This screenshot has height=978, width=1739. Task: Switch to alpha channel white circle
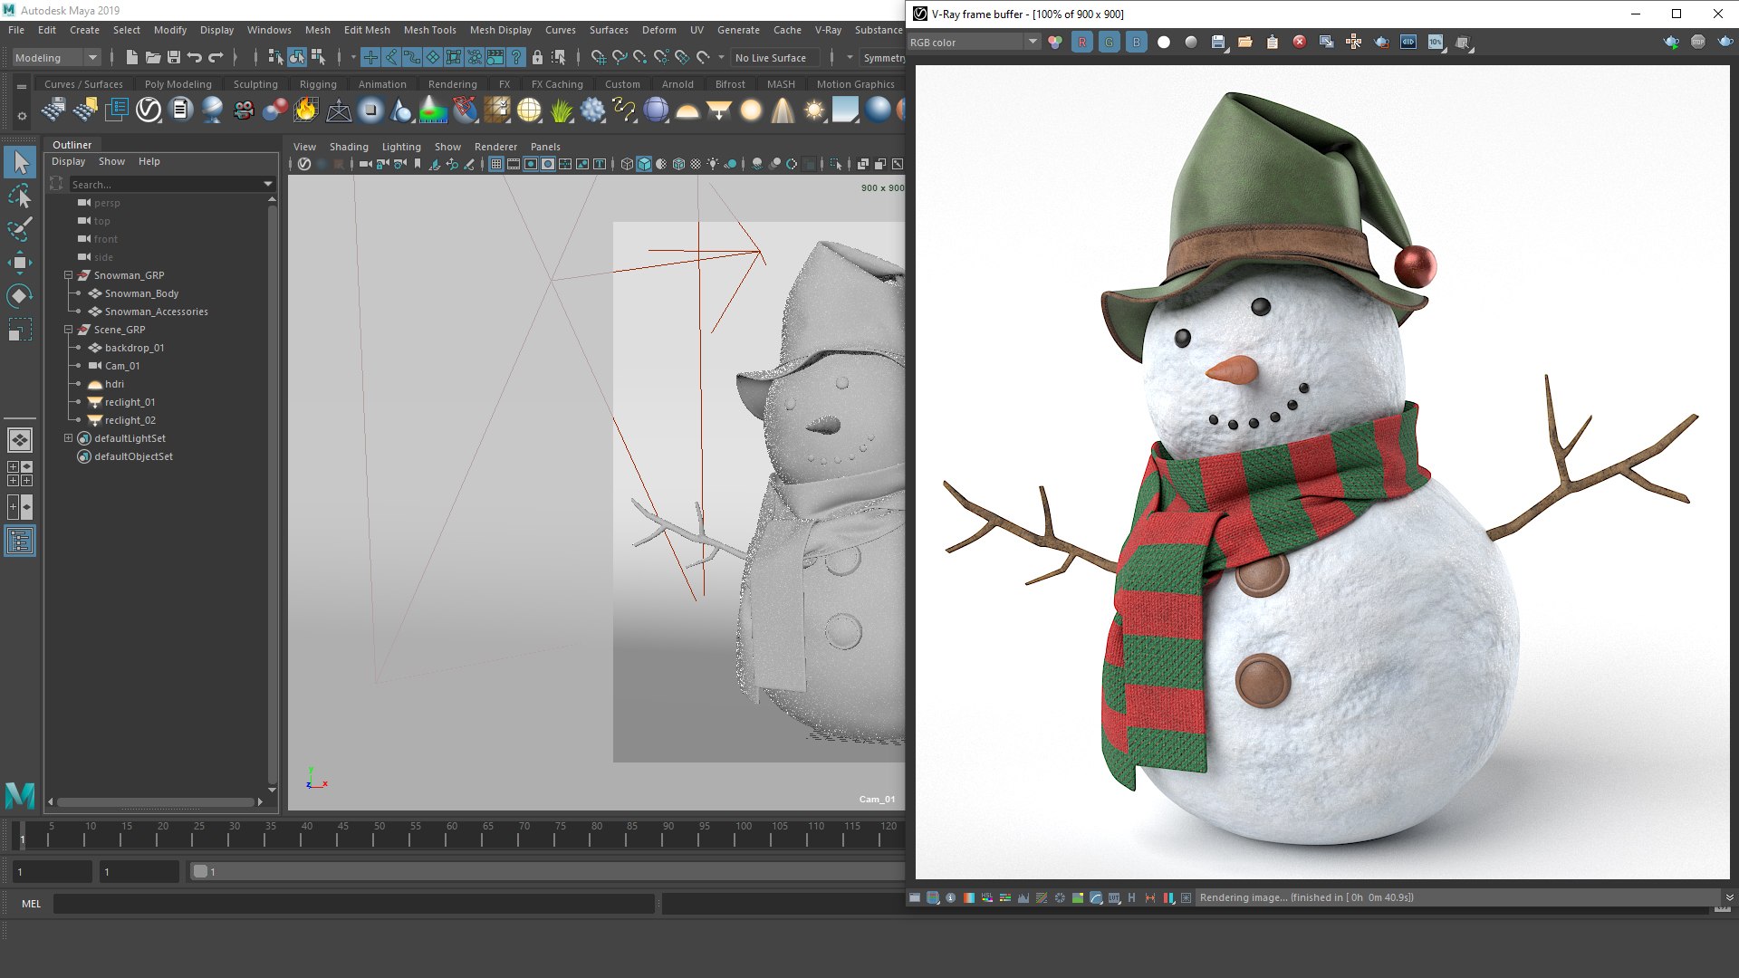pos(1164,42)
